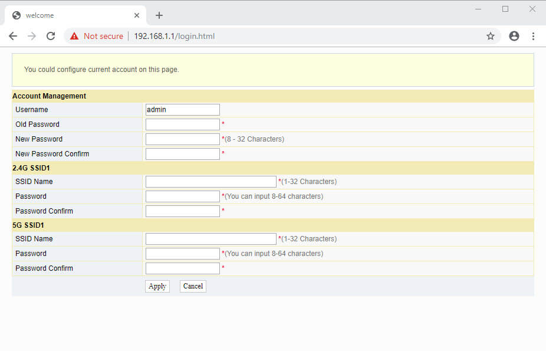Click the 5G SSID Name field
This screenshot has width=546, height=351.
click(x=210, y=239)
